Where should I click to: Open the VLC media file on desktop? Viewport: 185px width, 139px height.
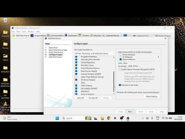[5, 106]
